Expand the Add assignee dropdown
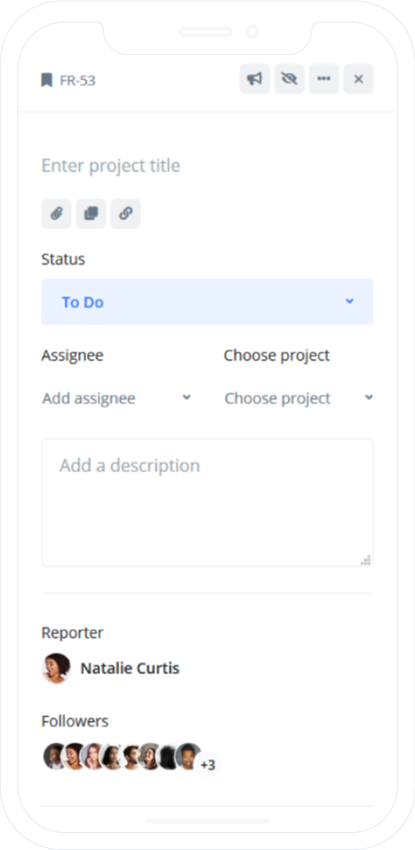The height and width of the screenshot is (850, 415). pyautogui.click(x=117, y=398)
